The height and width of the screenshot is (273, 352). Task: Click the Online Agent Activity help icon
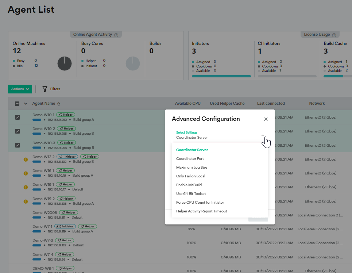pyautogui.click(x=116, y=35)
